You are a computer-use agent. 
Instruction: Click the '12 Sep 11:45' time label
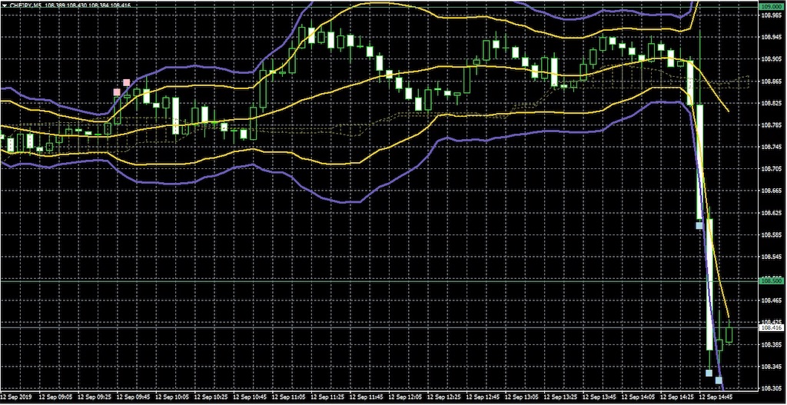pyautogui.click(x=365, y=397)
